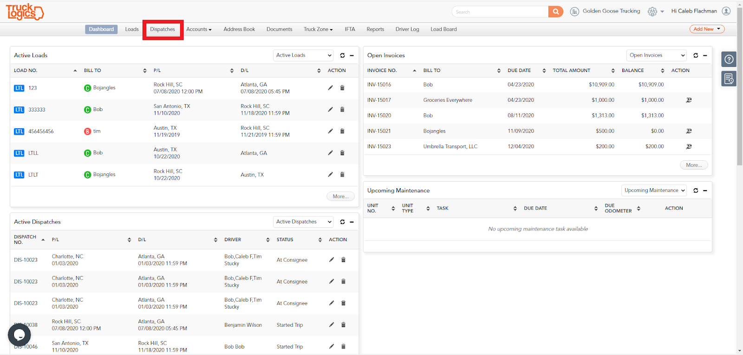The image size is (743, 355).
Task: Refresh the Upcoming Maintenance panel
Action: pos(696,191)
